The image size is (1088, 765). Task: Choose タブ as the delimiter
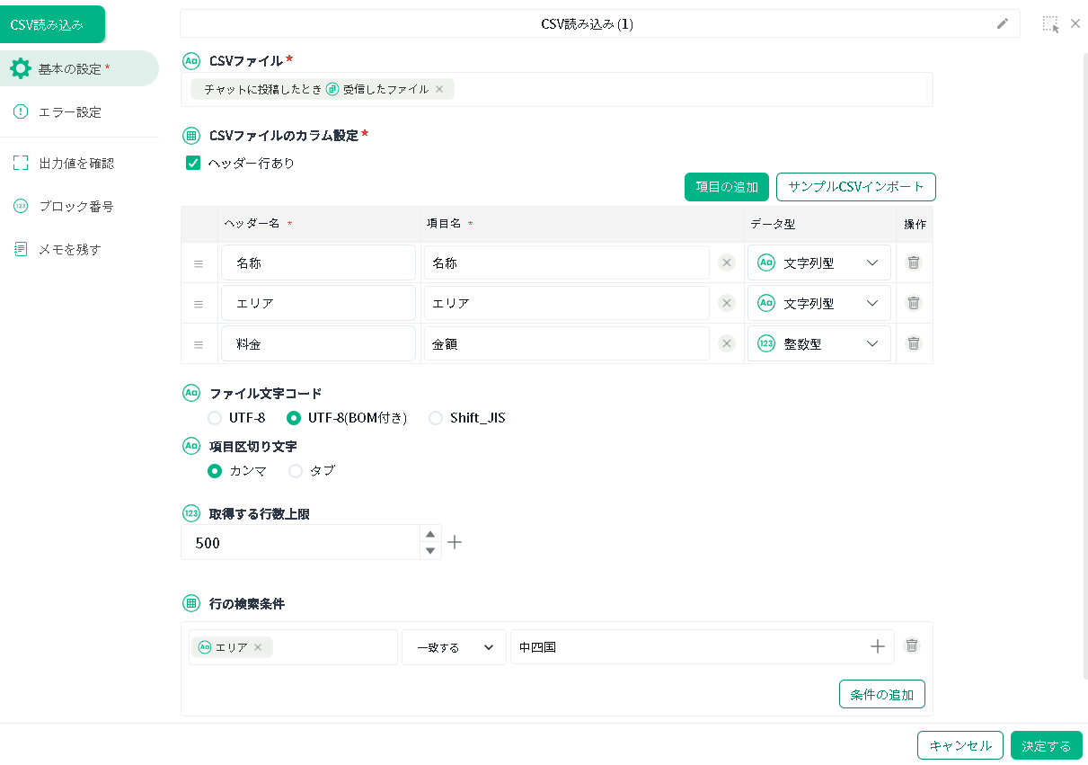click(296, 471)
